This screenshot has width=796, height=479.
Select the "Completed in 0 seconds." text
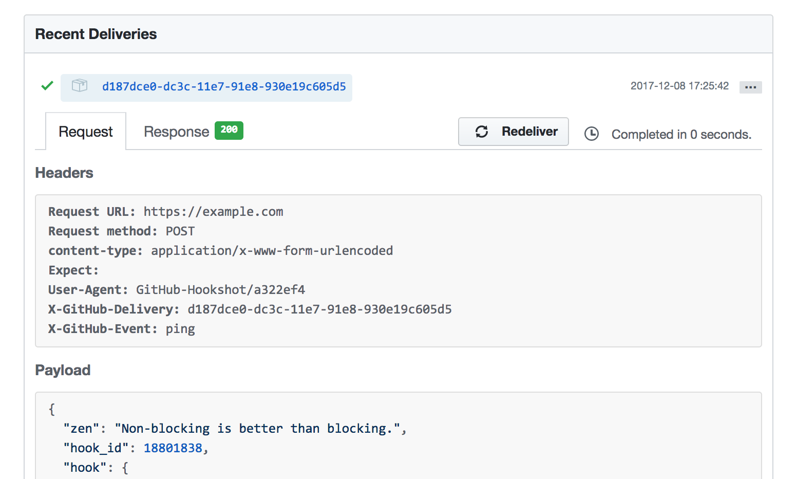[x=681, y=135]
